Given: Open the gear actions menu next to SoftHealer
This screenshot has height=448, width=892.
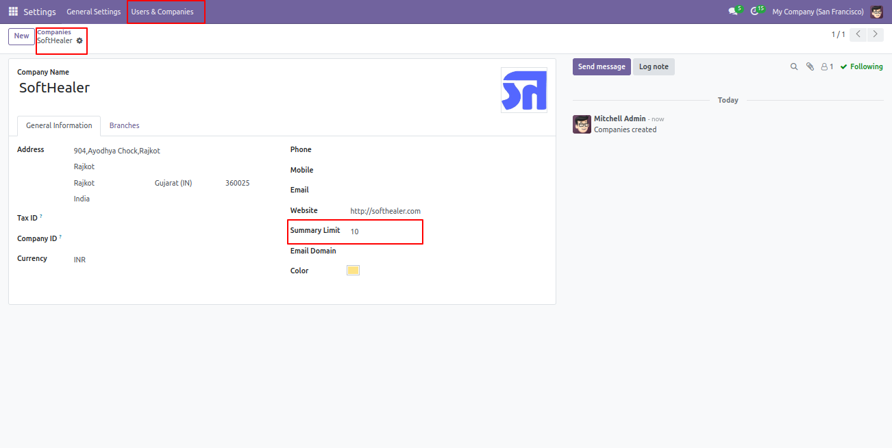Looking at the screenshot, I should pyautogui.click(x=79, y=41).
